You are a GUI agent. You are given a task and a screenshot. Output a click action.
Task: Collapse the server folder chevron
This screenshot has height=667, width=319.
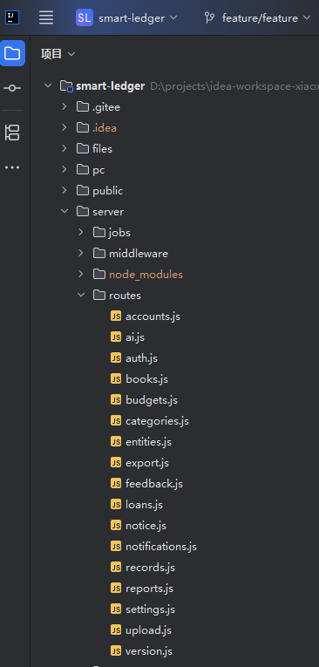64,211
